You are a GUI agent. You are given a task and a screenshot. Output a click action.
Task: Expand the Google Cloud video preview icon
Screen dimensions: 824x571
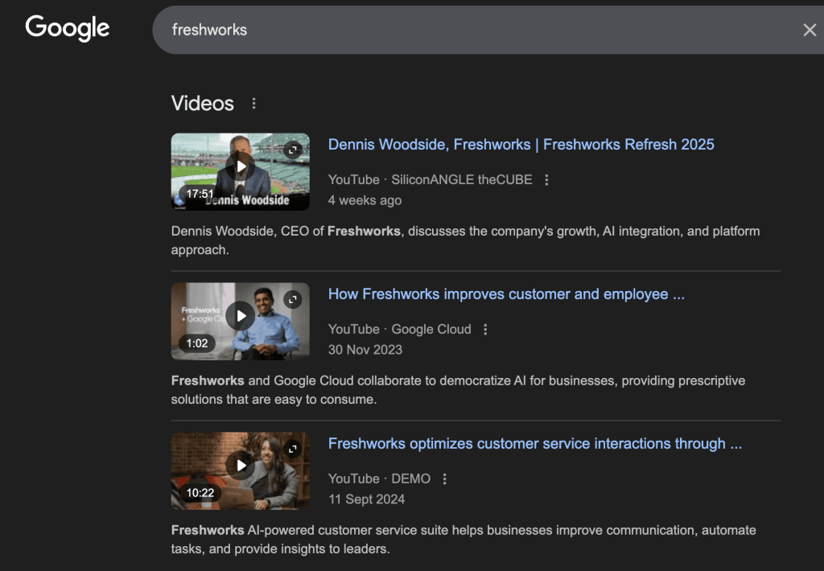point(293,299)
